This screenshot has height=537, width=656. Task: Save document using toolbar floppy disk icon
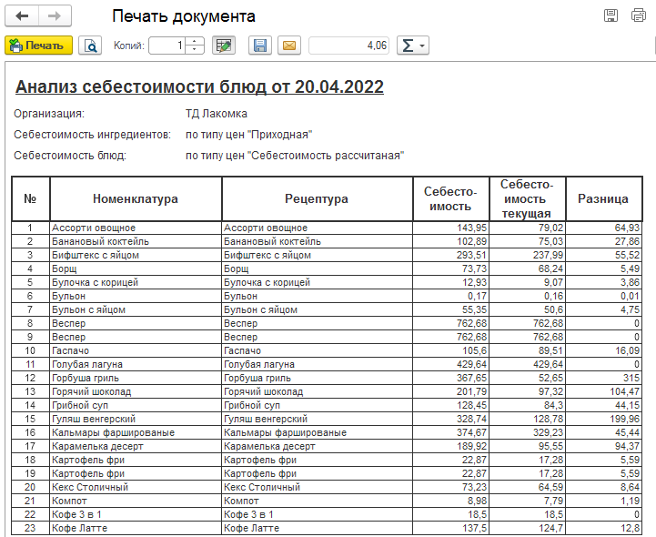[x=261, y=45]
